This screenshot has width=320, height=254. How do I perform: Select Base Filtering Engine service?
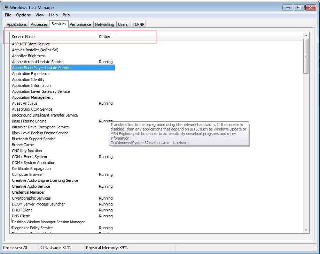pyautogui.click(x=63, y=121)
